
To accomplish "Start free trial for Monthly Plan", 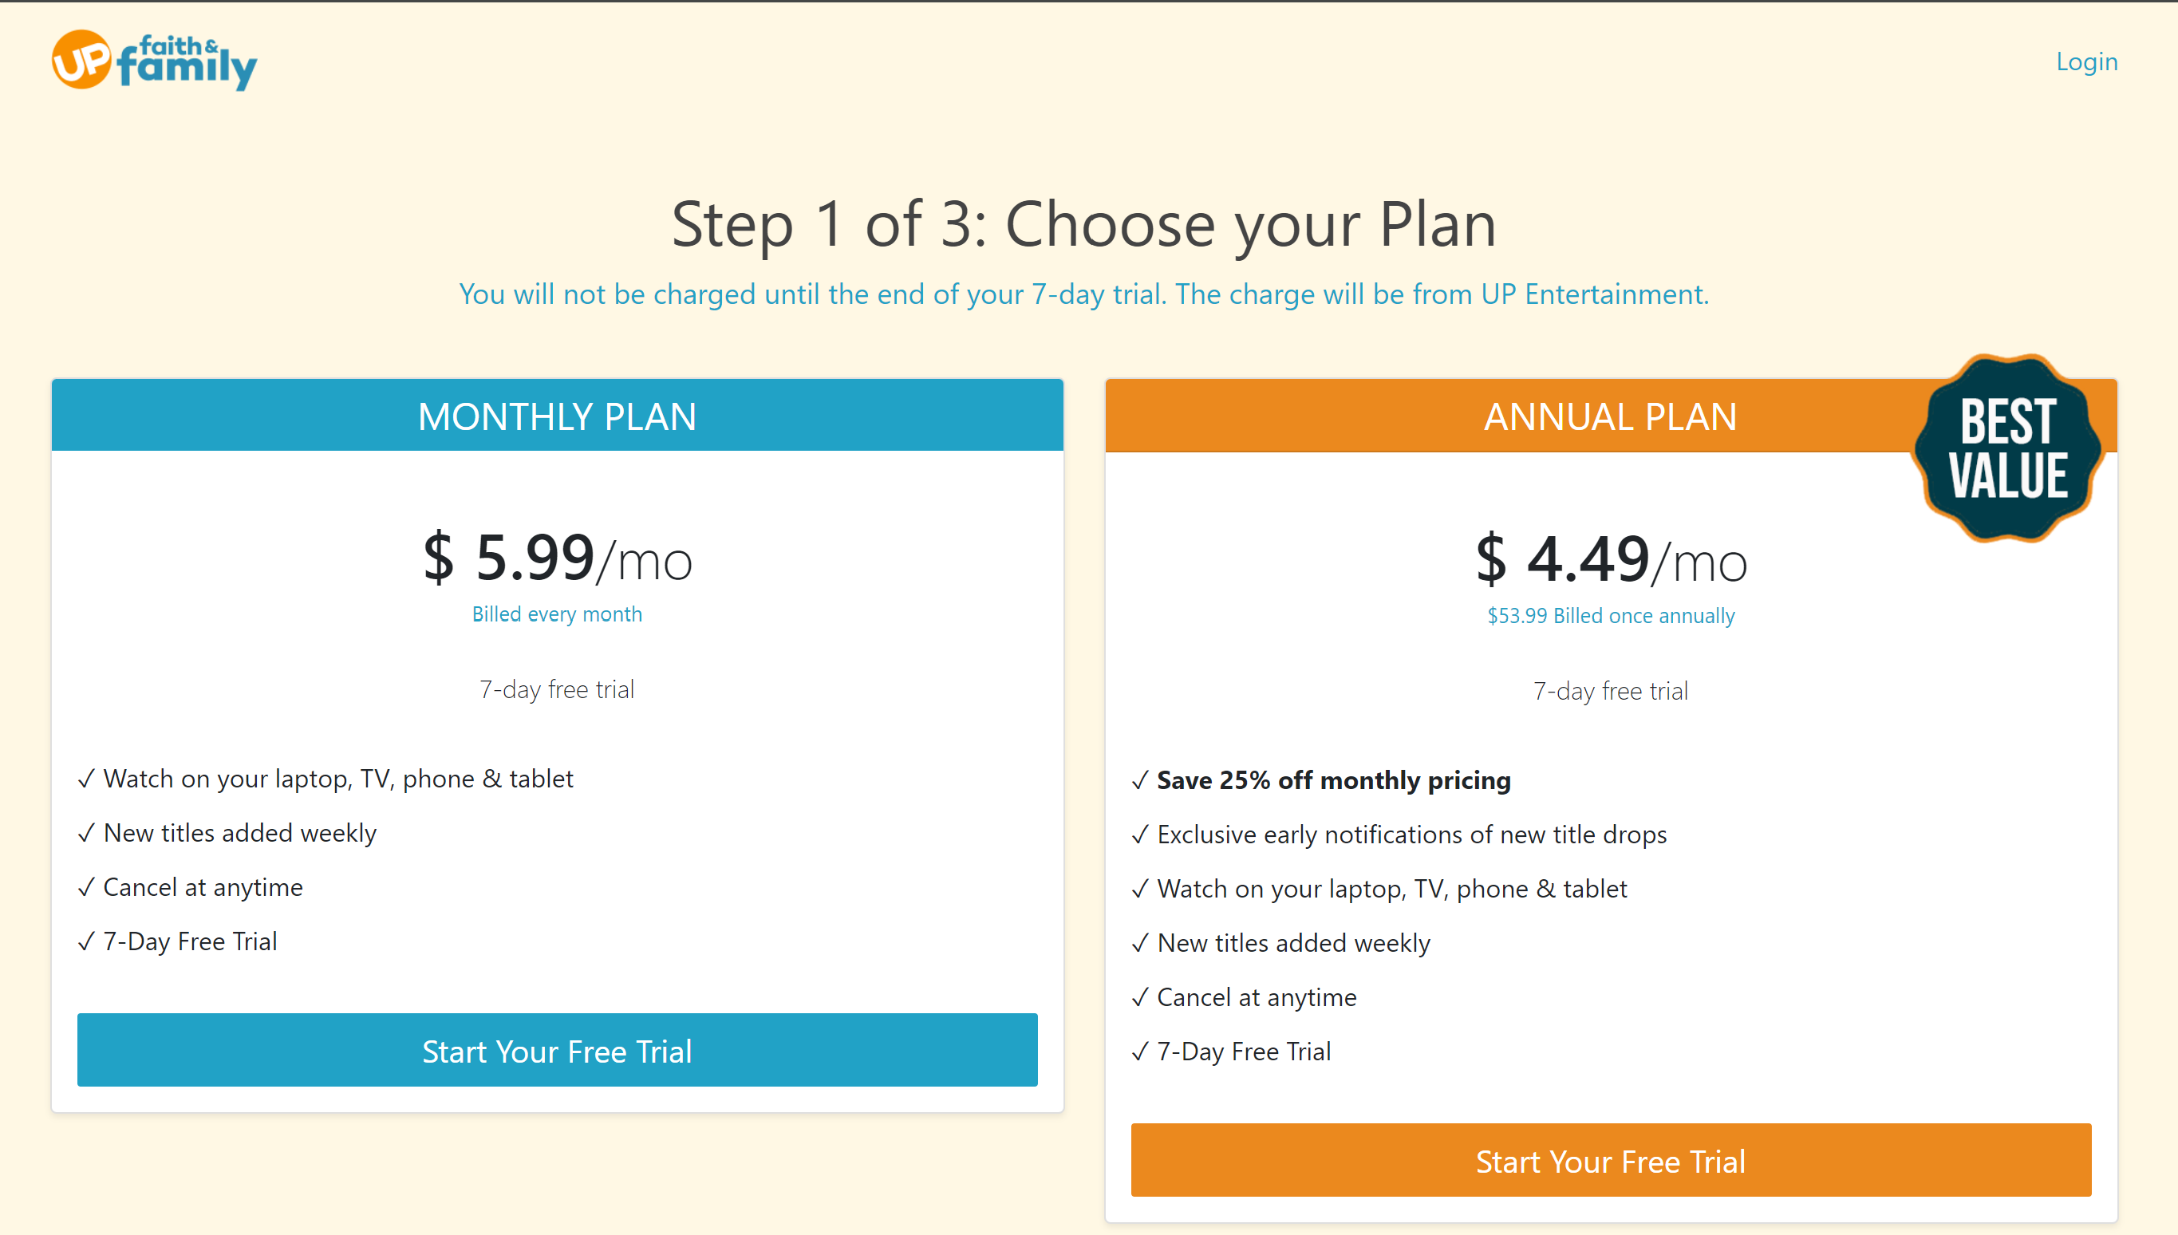I will 556,1050.
